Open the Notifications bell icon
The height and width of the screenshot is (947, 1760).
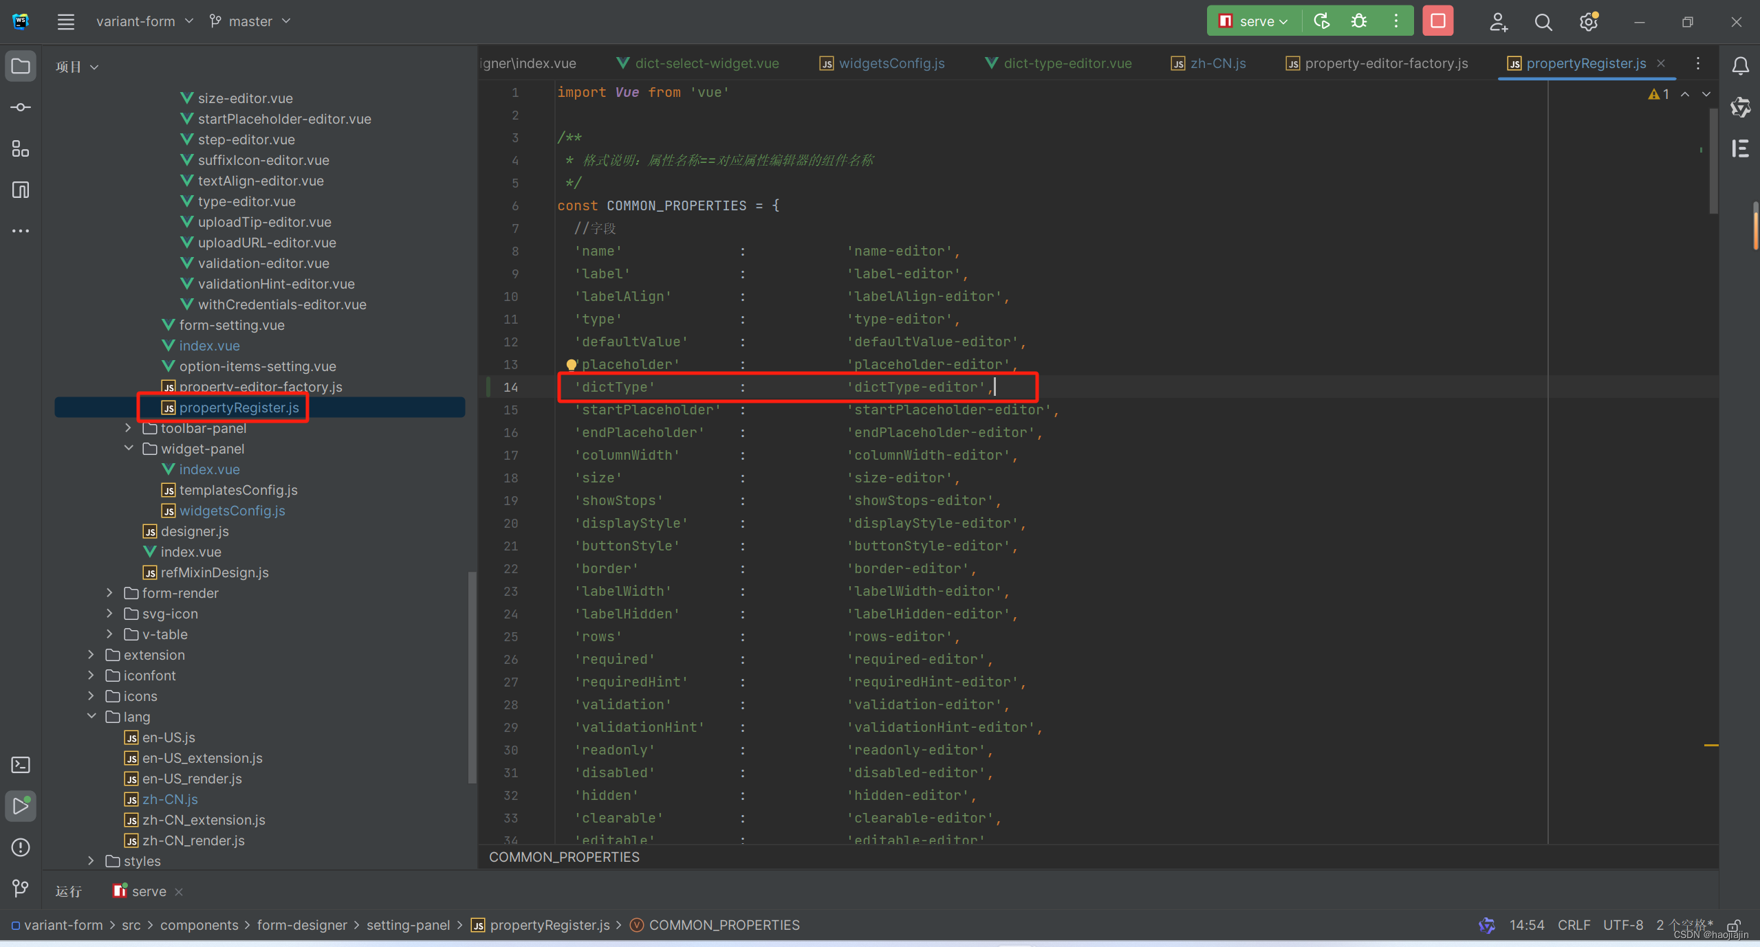(1740, 66)
